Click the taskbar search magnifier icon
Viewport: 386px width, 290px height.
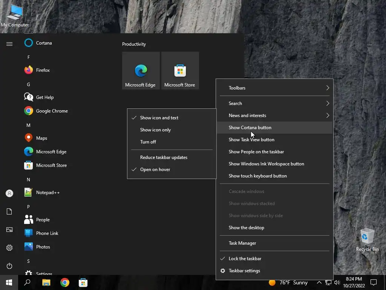[x=27, y=282]
